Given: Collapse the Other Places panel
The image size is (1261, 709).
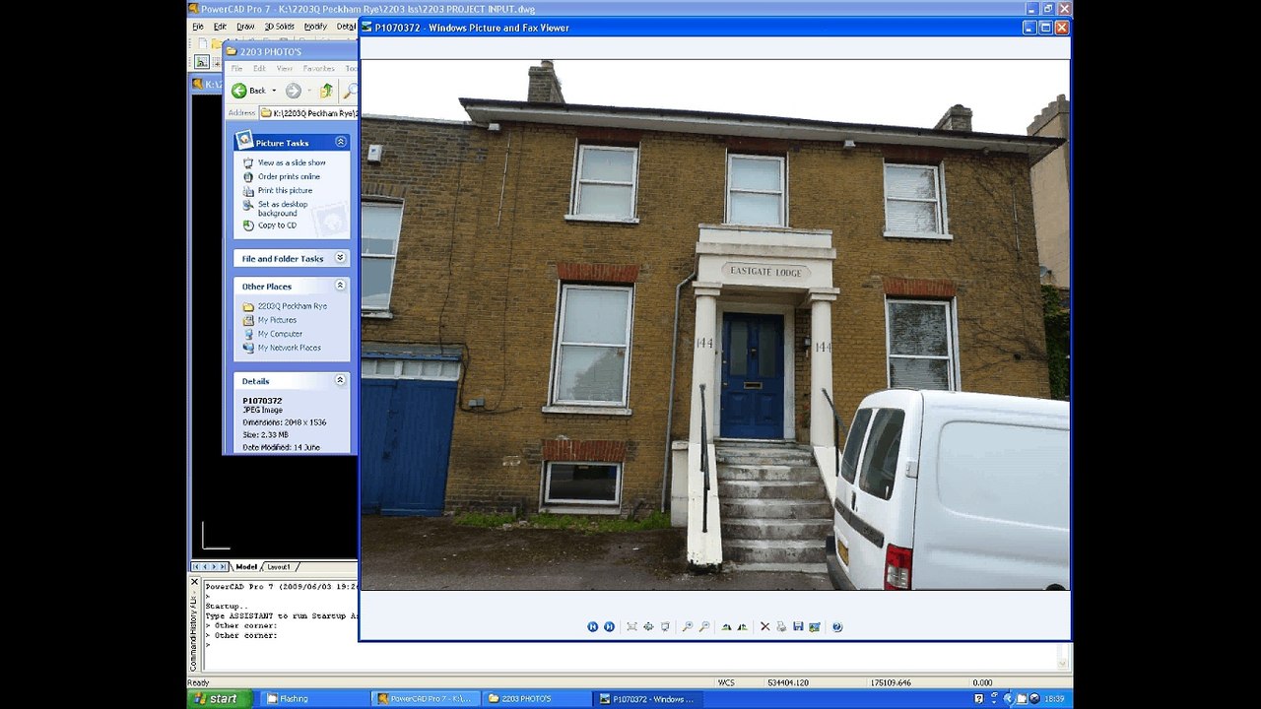Looking at the screenshot, I should pyautogui.click(x=341, y=286).
